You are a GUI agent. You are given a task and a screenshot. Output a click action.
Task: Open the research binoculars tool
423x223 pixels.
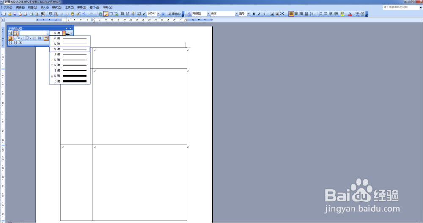[55, 14]
